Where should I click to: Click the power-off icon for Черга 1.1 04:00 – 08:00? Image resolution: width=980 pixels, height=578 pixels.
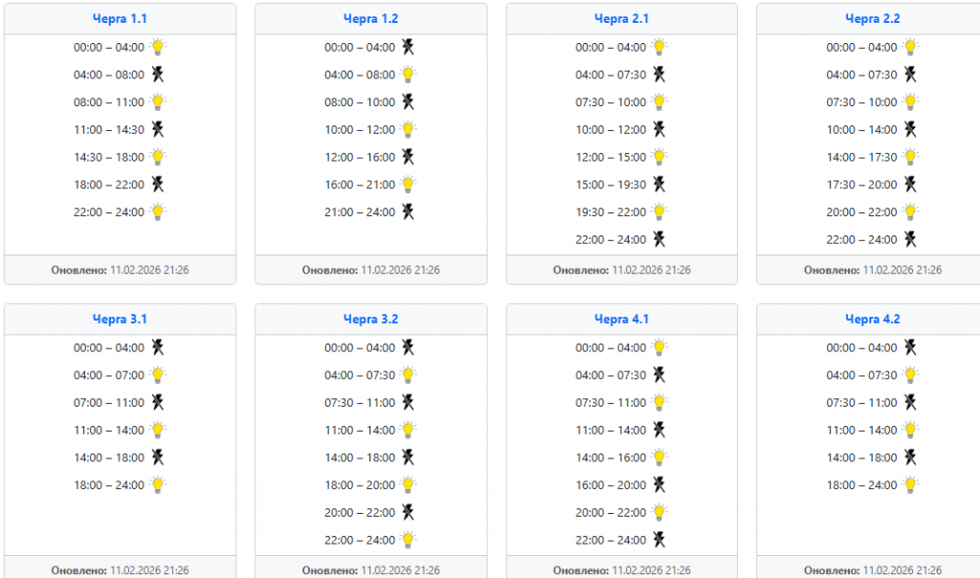[158, 75]
